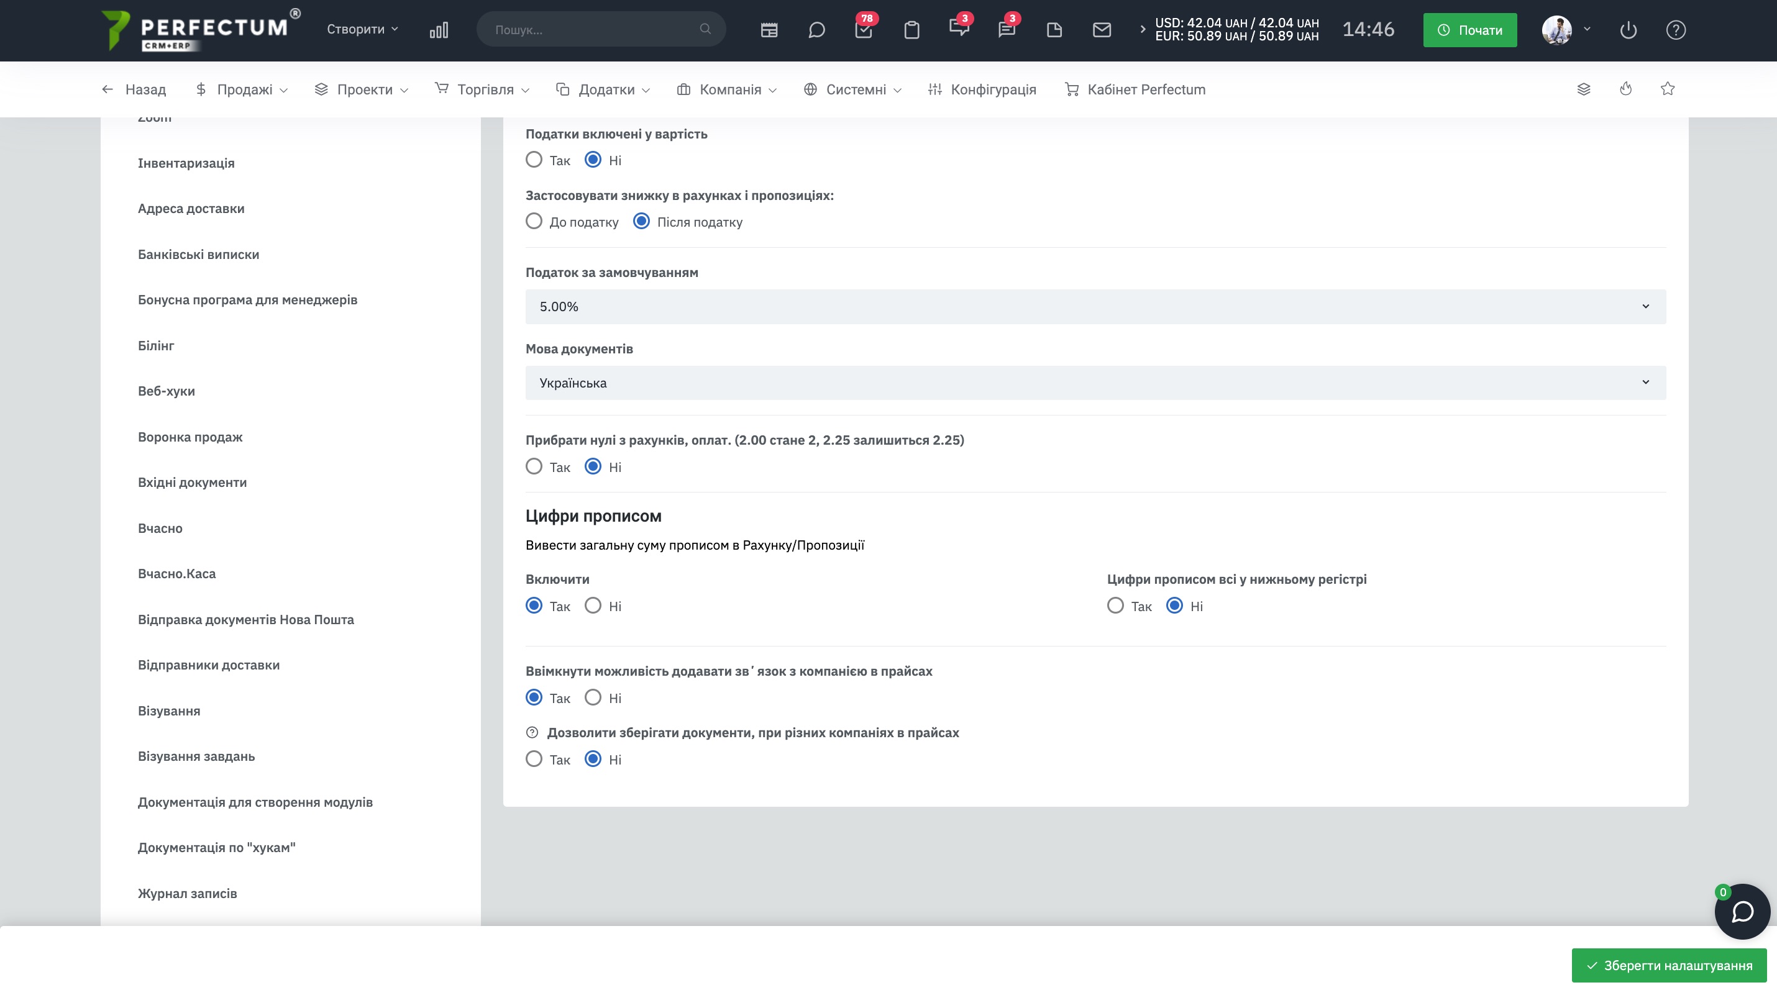Image resolution: width=1777 pixels, height=985 pixels.
Task: Open the floating support chat bubble
Action: coord(1742,911)
